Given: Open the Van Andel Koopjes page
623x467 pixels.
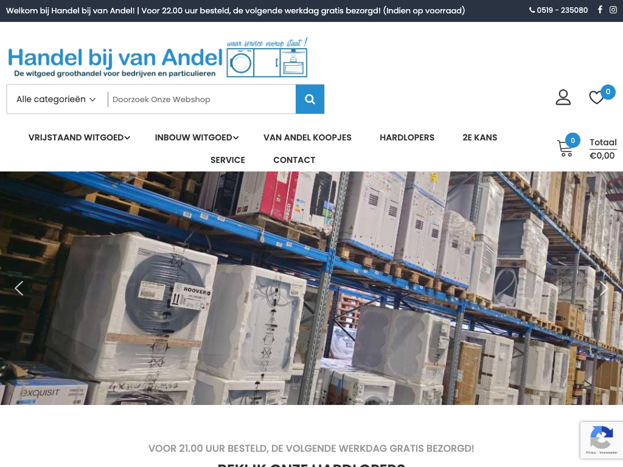Looking at the screenshot, I should (x=307, y=137).
